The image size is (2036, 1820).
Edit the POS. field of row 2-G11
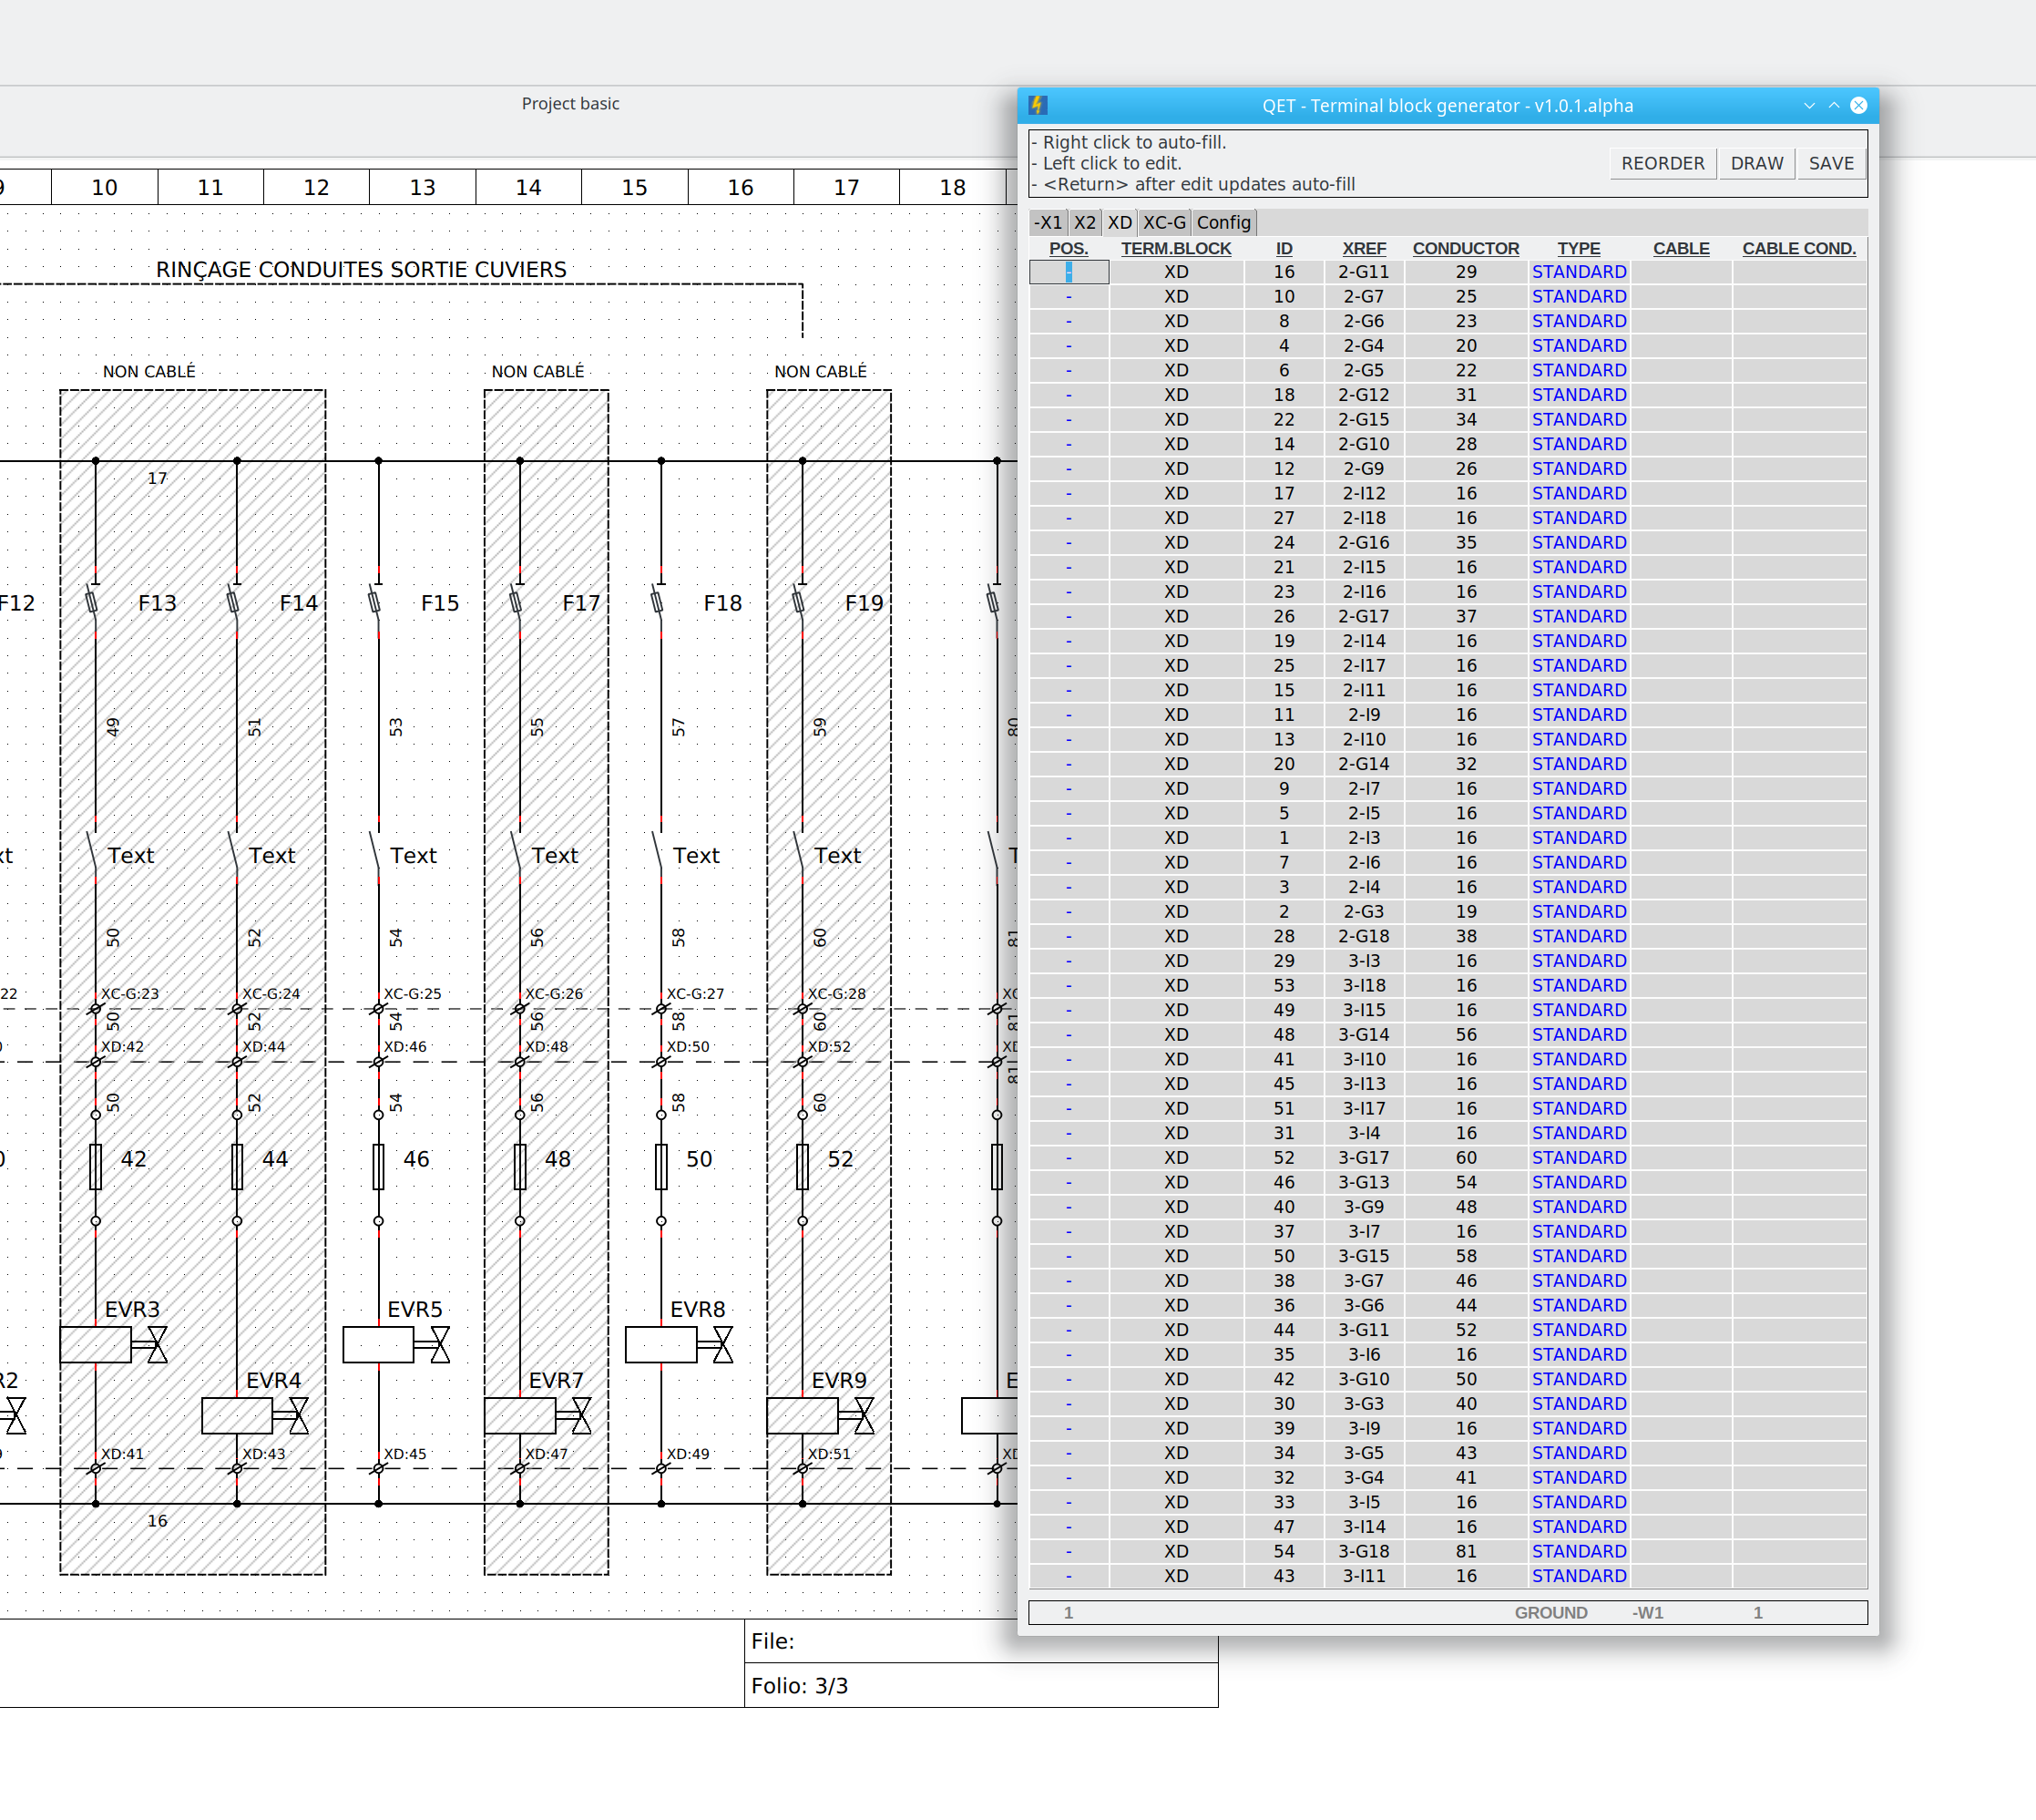[x=1069, y=272]
